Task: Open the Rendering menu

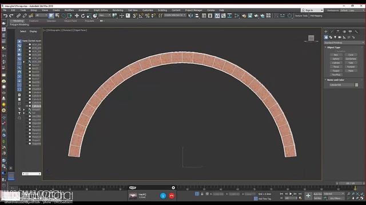Action: click(x=118, y=10)
